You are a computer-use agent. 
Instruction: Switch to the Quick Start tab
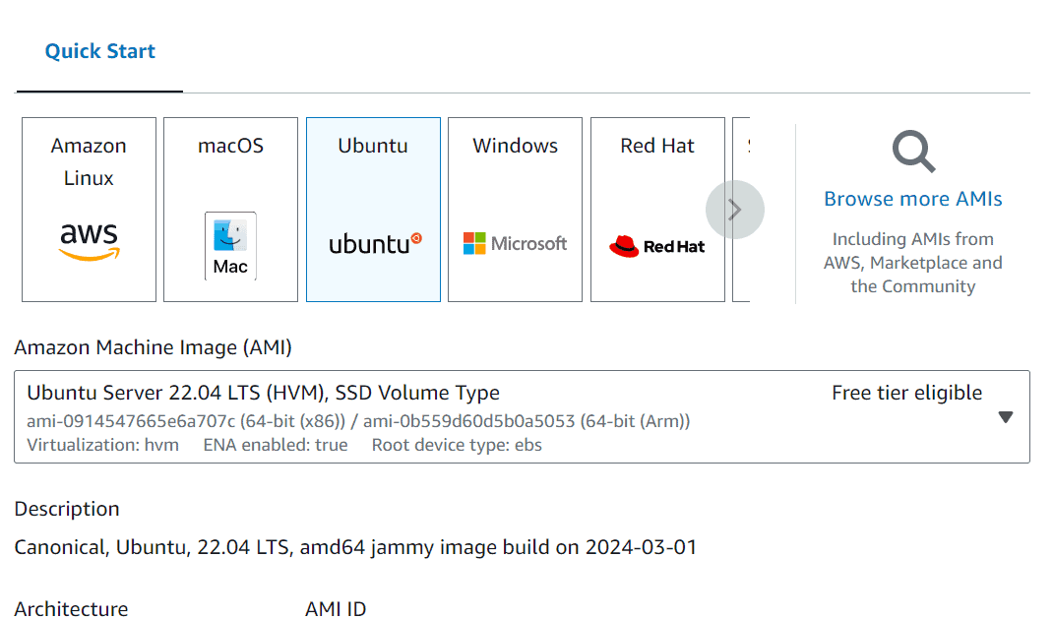point(100,52)
